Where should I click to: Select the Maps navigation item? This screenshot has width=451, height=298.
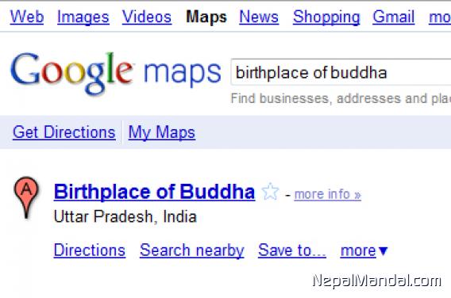click(206, 17)
